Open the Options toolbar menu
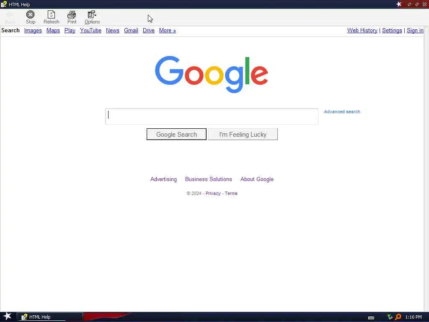The height and width of the screenshot is (322, 429). pos(92,17)
